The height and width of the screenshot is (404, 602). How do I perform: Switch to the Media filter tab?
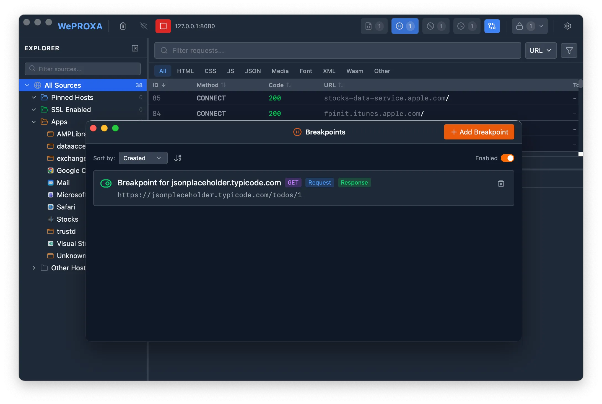[x=280, y=71]
